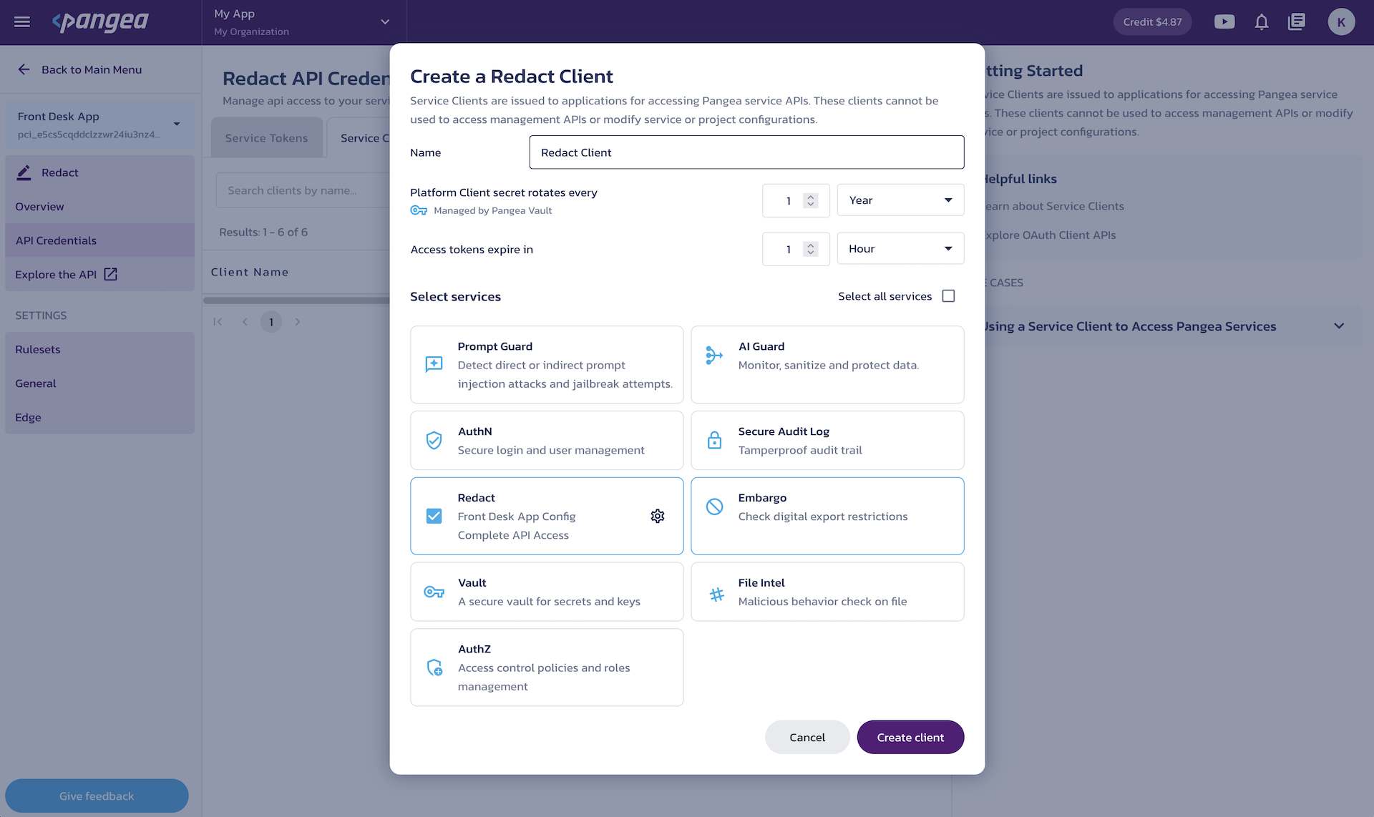The width and height of the screenshot is (1374, 817).
Task: Click Redact in the sidebar
Action: tap(99, 172)
